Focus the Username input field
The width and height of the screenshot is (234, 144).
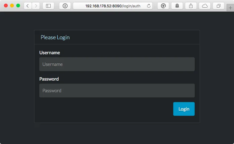[117, 64]
